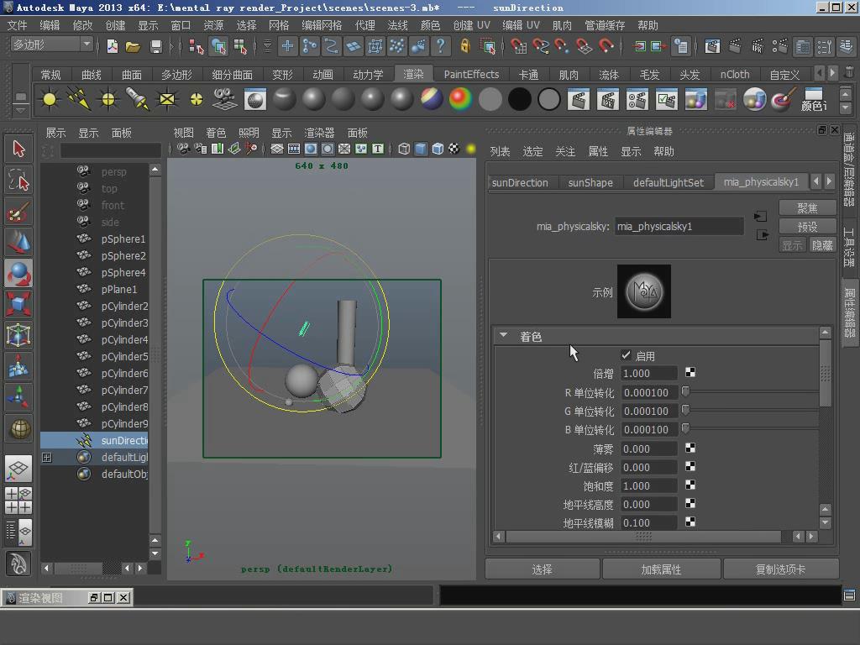The height and width of the screenshot is (645, 860).
Task: Open the input connection icon beside the name field
Action: pos(760,217)
